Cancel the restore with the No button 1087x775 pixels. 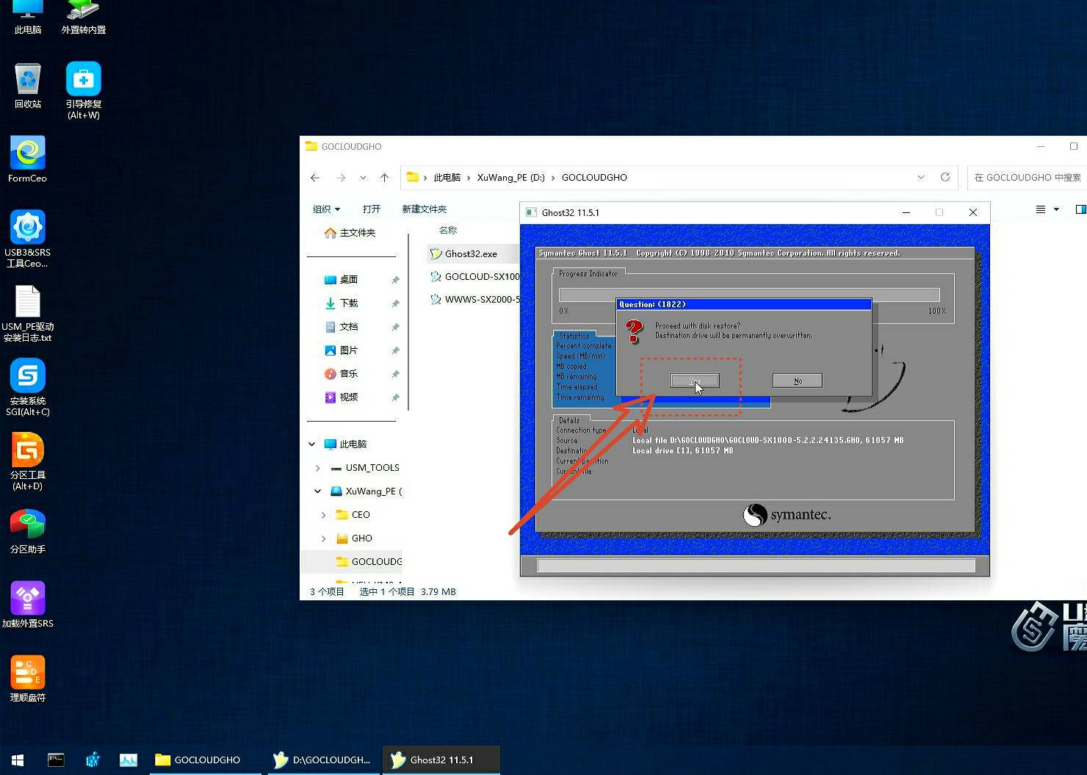pyautogui.click(x=797, y=381)
